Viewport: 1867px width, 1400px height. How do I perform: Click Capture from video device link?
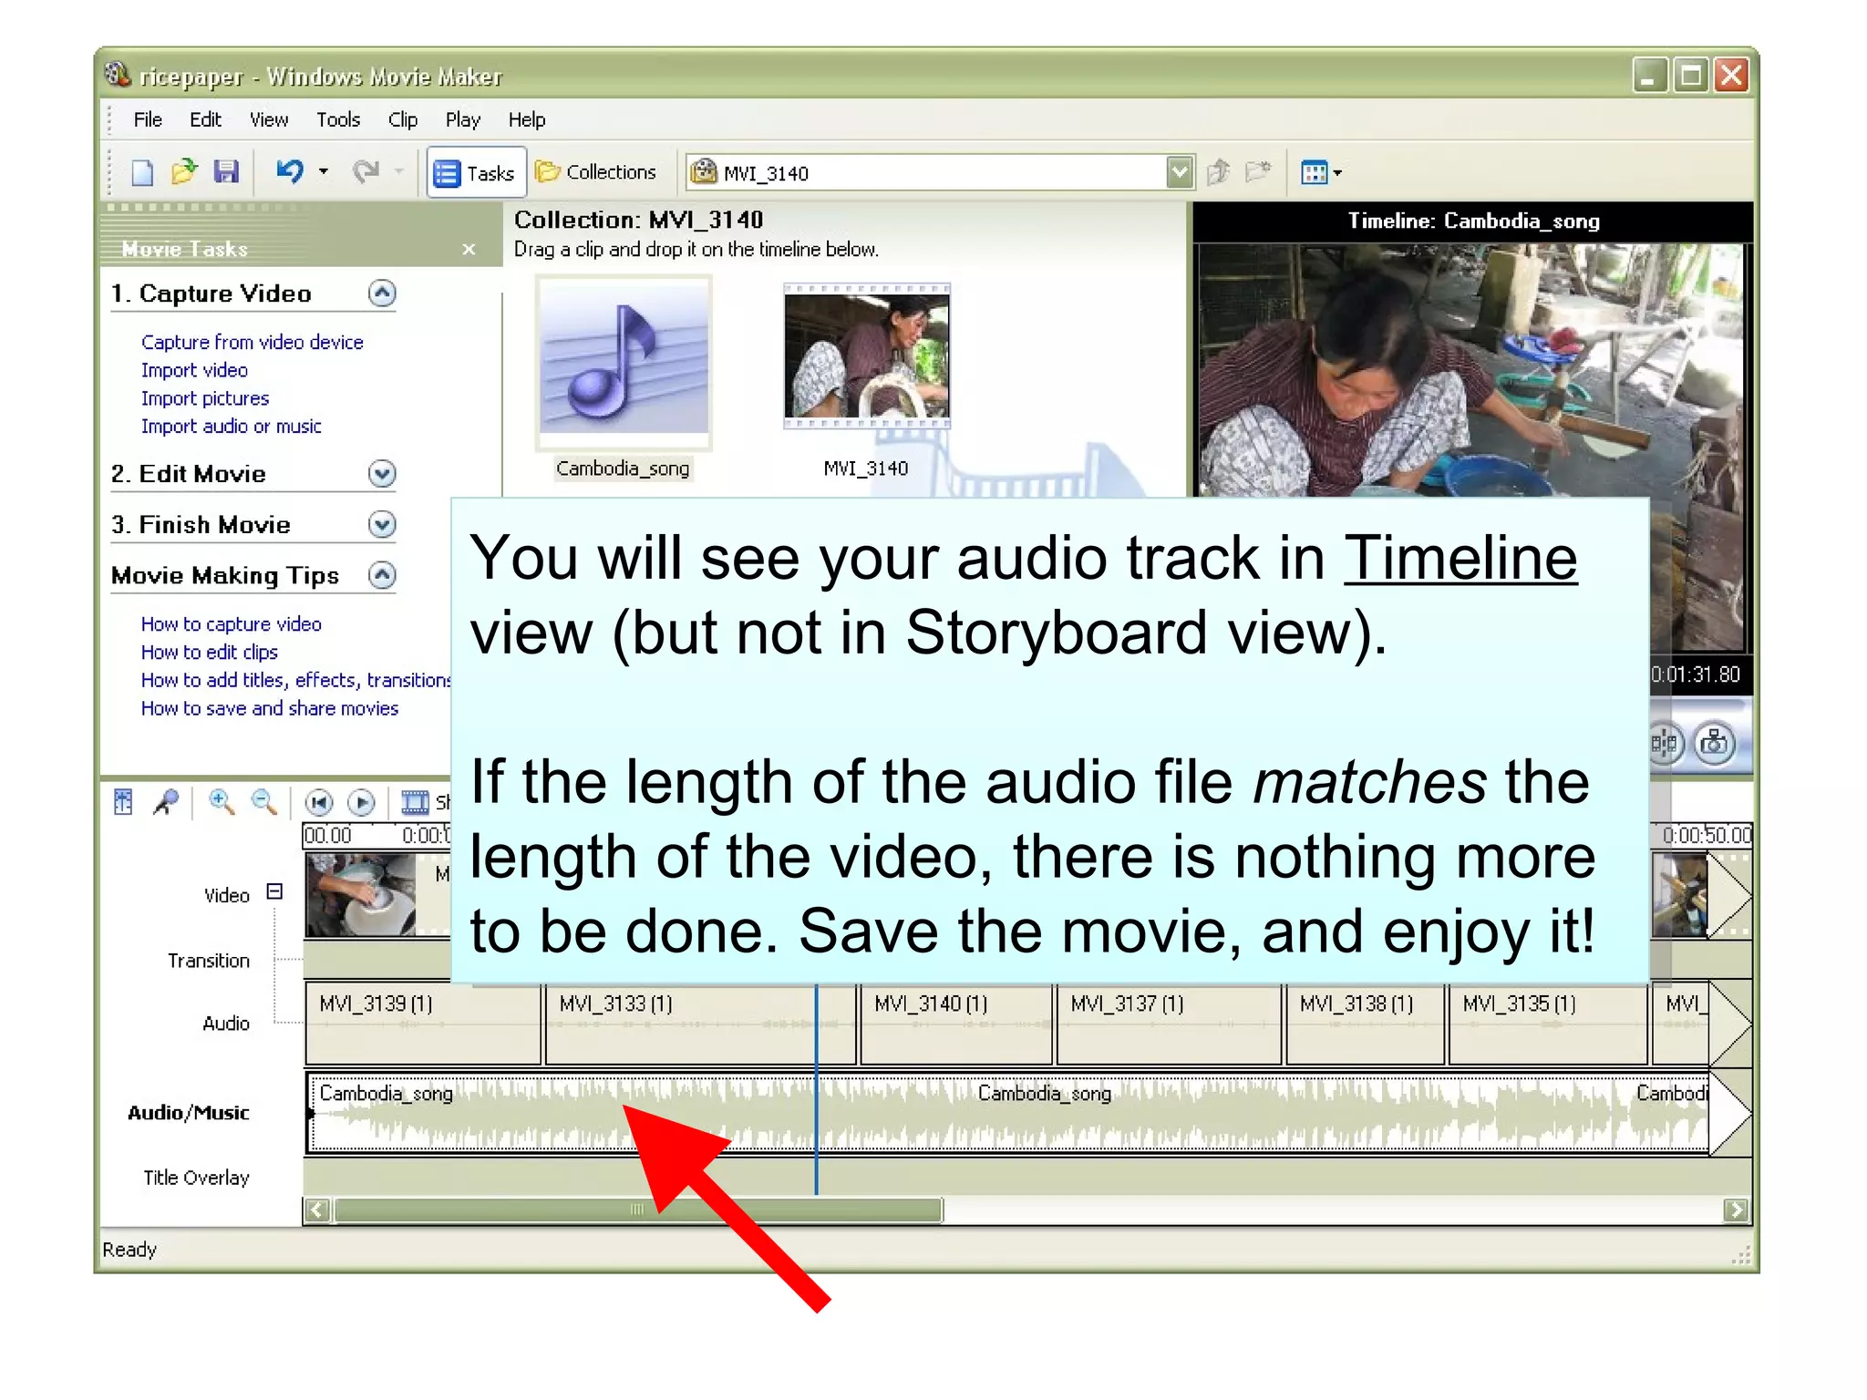click(x=253, y=342)
